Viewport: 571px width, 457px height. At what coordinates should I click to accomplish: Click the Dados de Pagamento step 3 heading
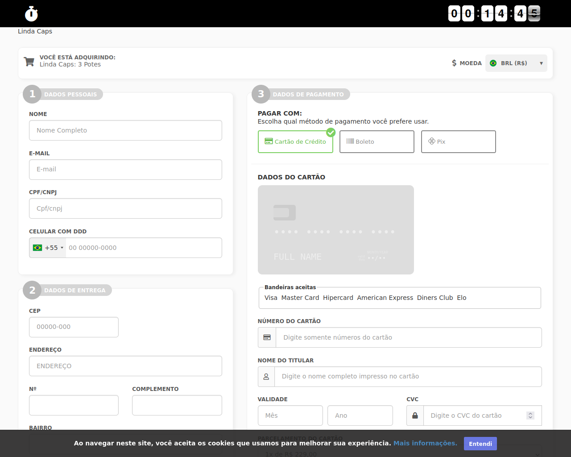click(301, 94)
